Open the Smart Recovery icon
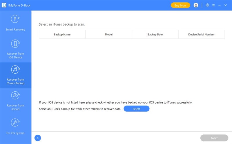 pos(15,19)
